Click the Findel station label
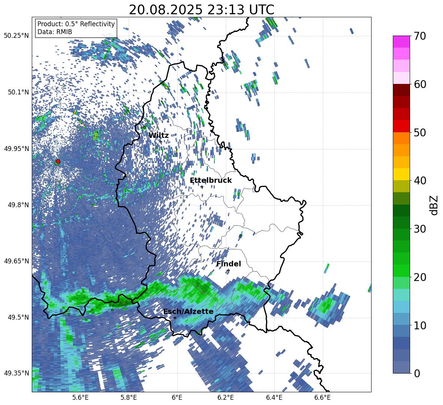443x405 pixels. pyautogui.click(x=229, y=264)
